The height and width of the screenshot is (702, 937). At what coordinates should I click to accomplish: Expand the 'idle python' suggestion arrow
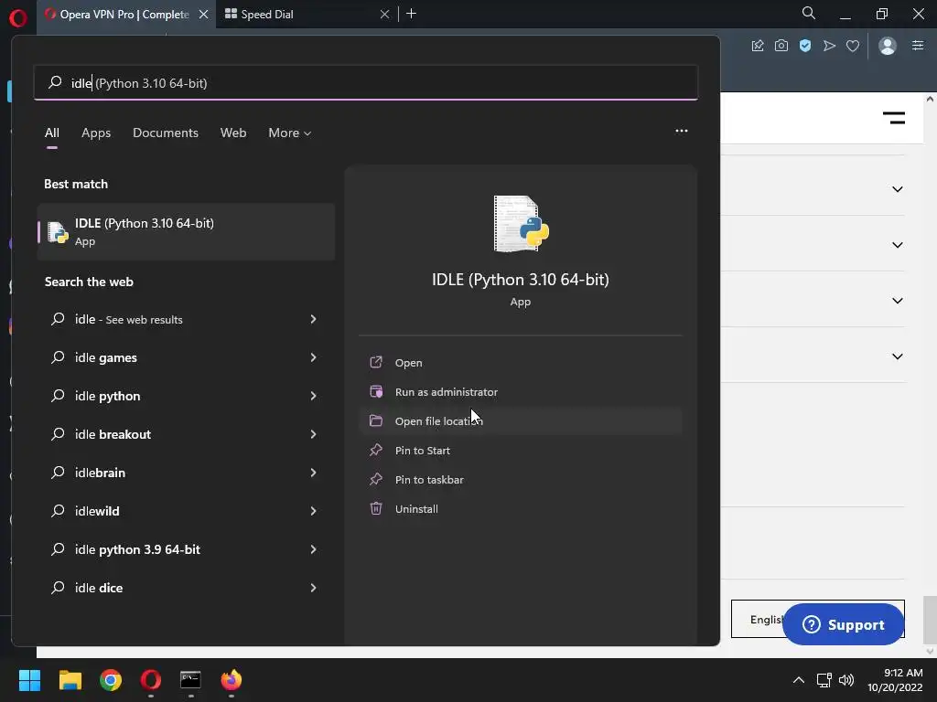[x=313, y=396]
